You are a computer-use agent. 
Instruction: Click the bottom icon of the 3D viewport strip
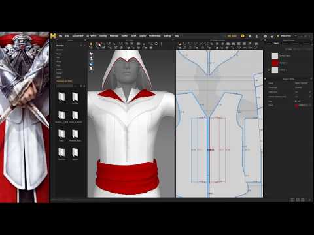pyautogui.click(x=92, y=69)
